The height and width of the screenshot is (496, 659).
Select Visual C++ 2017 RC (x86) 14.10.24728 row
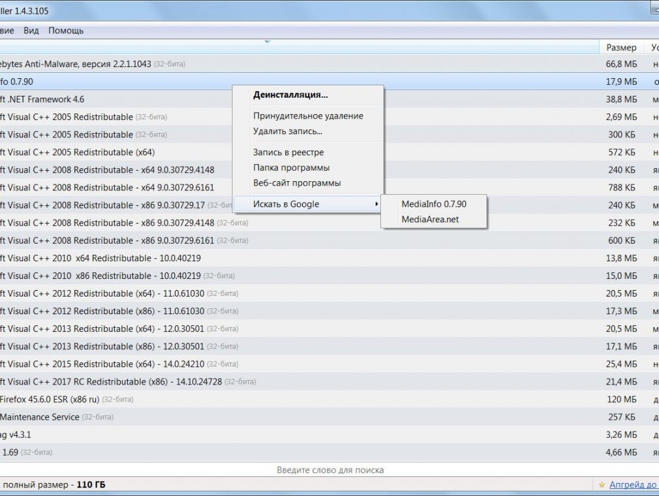(x=329, y=381)
